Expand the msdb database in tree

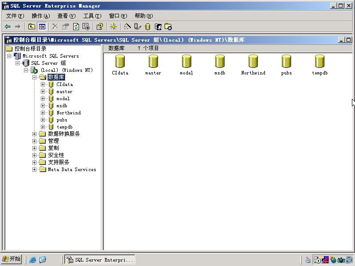[43, 106]
